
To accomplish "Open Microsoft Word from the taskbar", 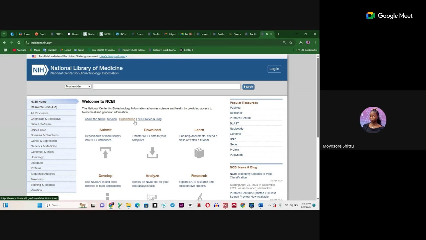I will pyautogui.click(x=260, y=205).
